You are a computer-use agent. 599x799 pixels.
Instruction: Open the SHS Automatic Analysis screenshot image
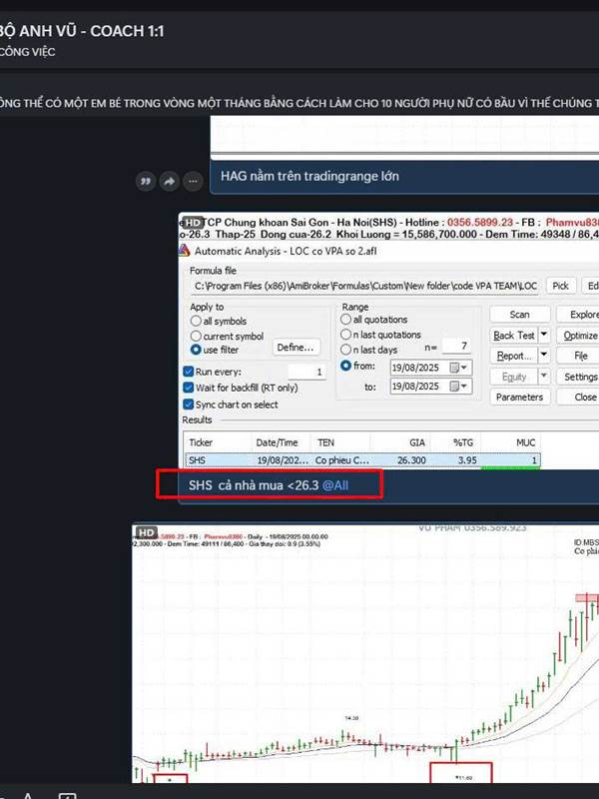[x=388, y=341]
